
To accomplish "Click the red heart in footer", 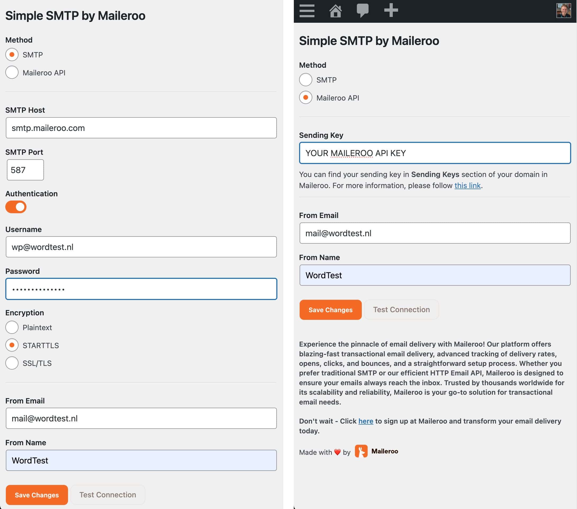I will coord(337,452).
